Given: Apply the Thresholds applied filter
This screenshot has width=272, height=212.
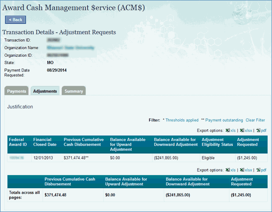Looking at the screenshot, I should 182,120.
